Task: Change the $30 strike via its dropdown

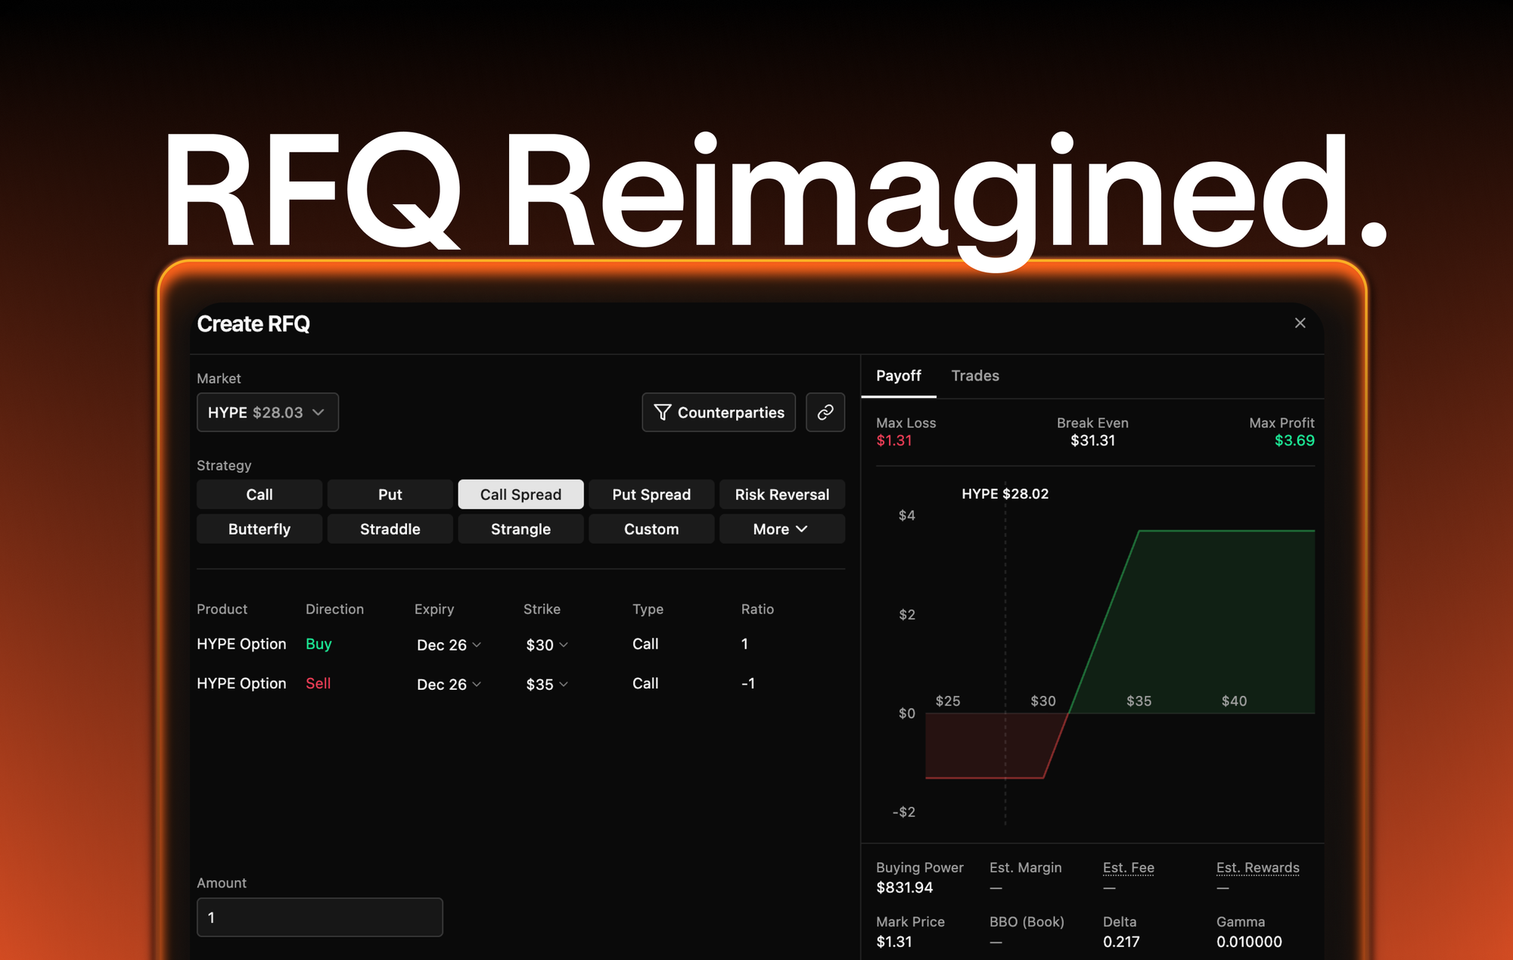Action: point(545,645)
